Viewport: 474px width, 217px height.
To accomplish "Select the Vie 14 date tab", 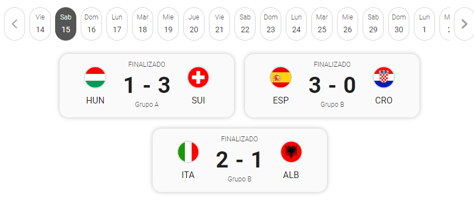I will click(40, 24).
